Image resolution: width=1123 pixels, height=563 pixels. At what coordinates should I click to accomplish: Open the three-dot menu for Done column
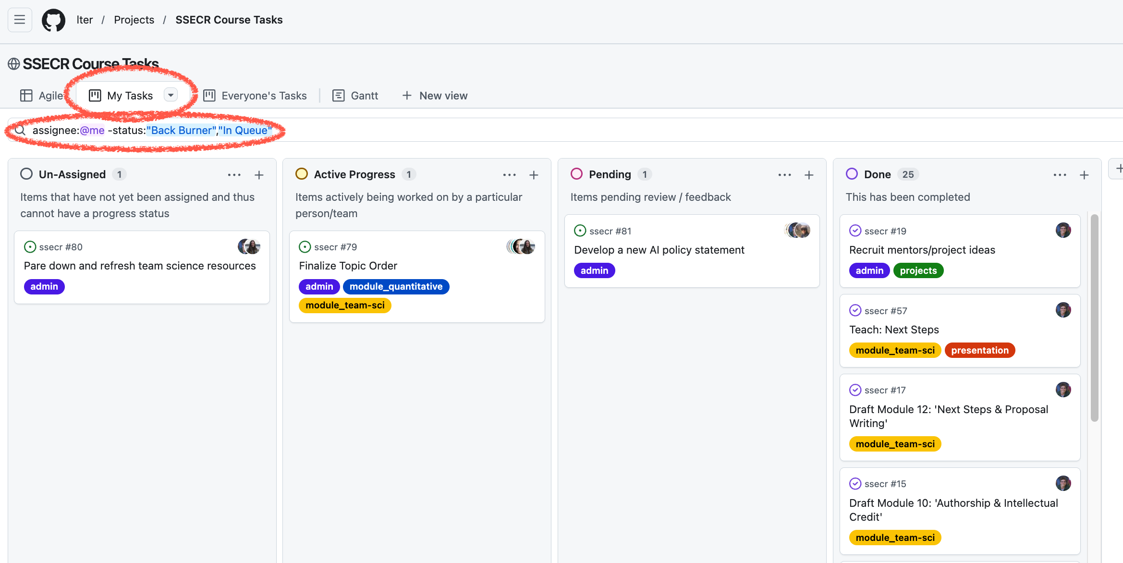pos(1060,175)
